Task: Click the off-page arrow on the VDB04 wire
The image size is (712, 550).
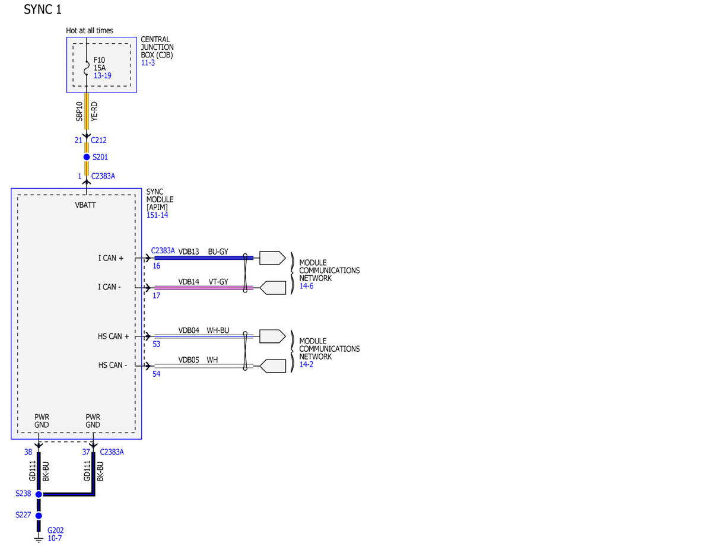Action: pyautogui.click(x=273, y=336)
